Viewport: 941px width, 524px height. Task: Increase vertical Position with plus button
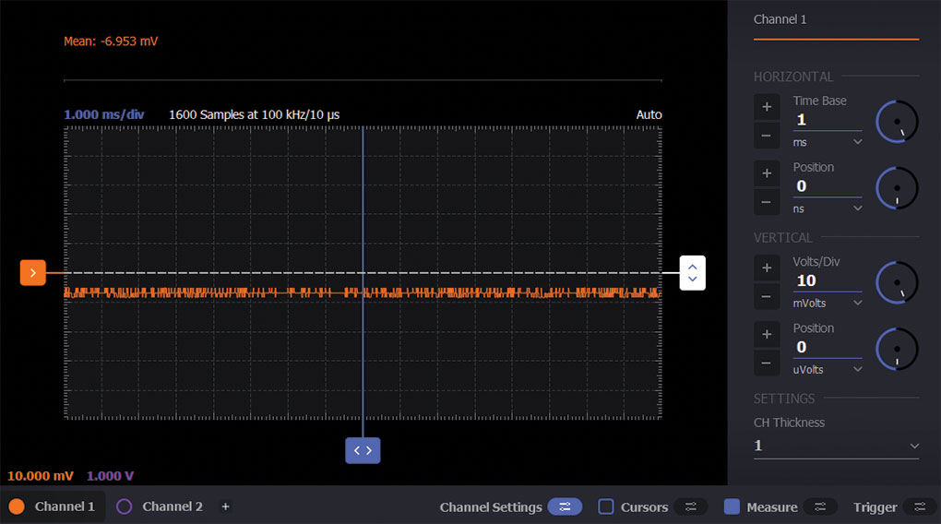[767, 334]
